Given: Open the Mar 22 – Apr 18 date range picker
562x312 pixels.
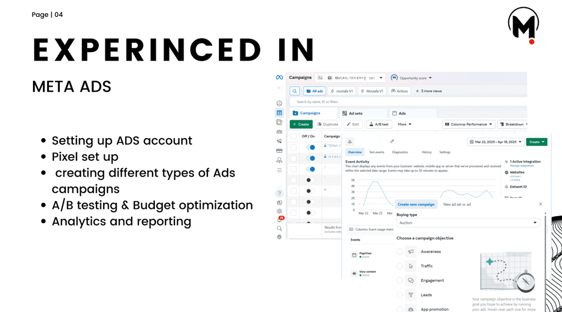Looking at the screenshot, I should point(496,142).
